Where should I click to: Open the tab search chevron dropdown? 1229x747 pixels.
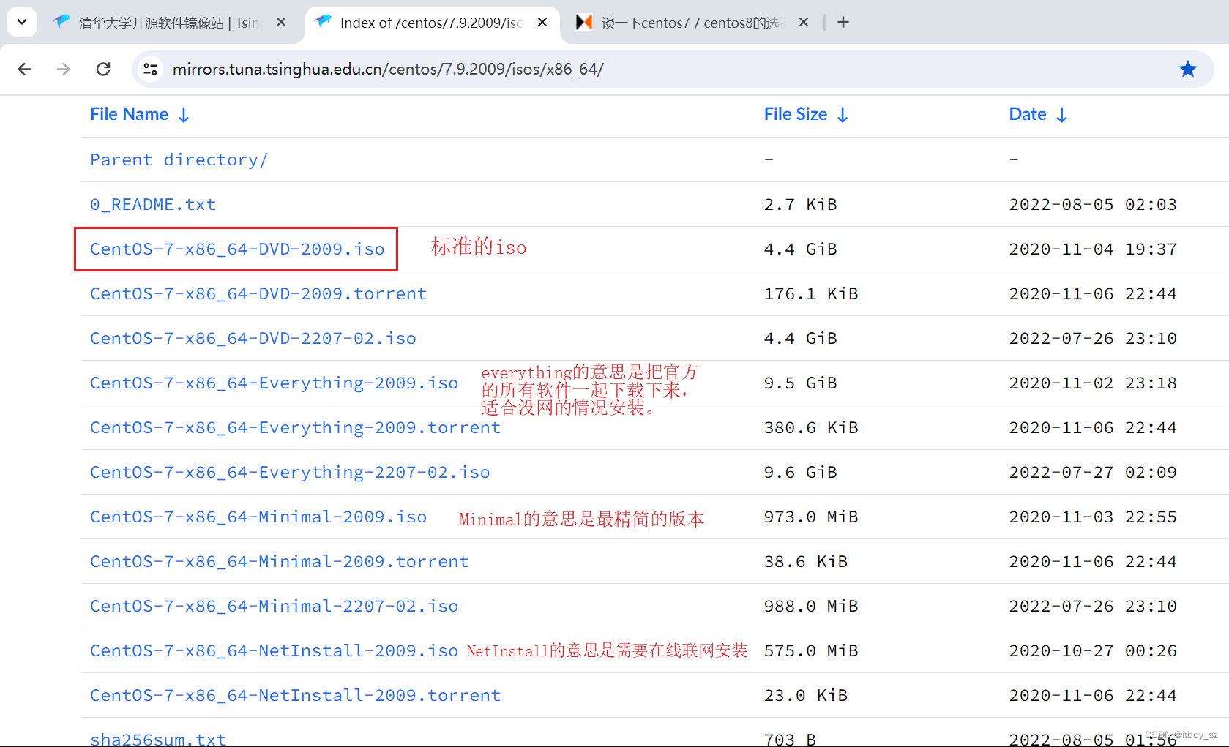click(x=22, y=22)
